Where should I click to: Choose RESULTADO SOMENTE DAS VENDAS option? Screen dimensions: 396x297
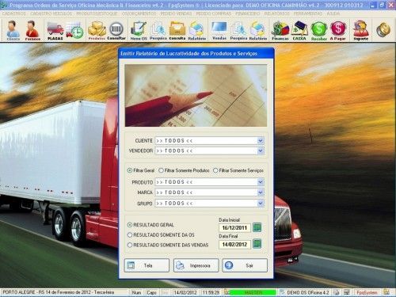click(168, 245)
